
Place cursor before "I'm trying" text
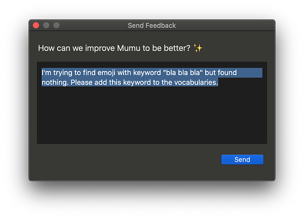click(x=42, y=73)
